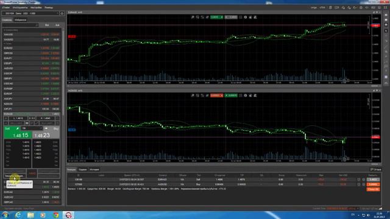Switch to the Ордера tab
This screenshot has width=390, height=219.
(x=83, y=170)
